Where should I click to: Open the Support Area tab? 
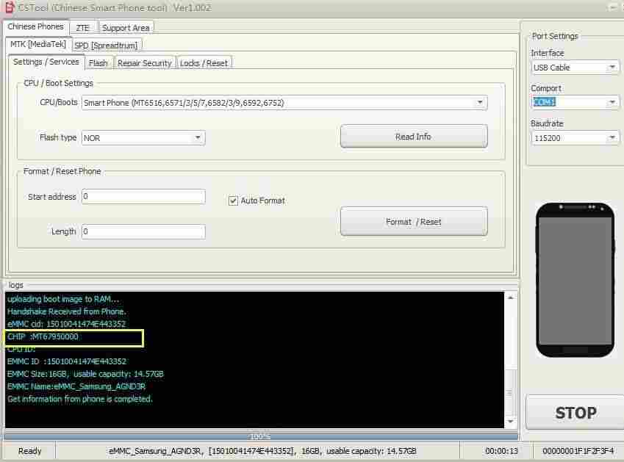(x=126, y=28)
